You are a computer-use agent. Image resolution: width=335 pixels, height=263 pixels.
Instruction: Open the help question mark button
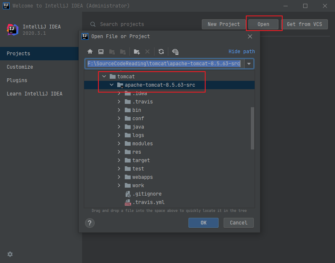pos(90,223)
